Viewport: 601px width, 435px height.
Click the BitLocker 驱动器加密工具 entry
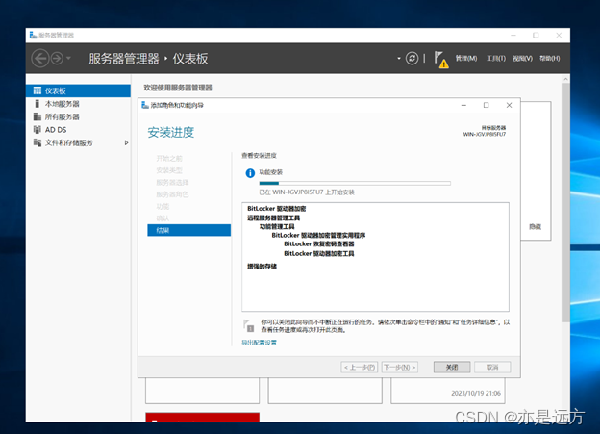(319, 253)
